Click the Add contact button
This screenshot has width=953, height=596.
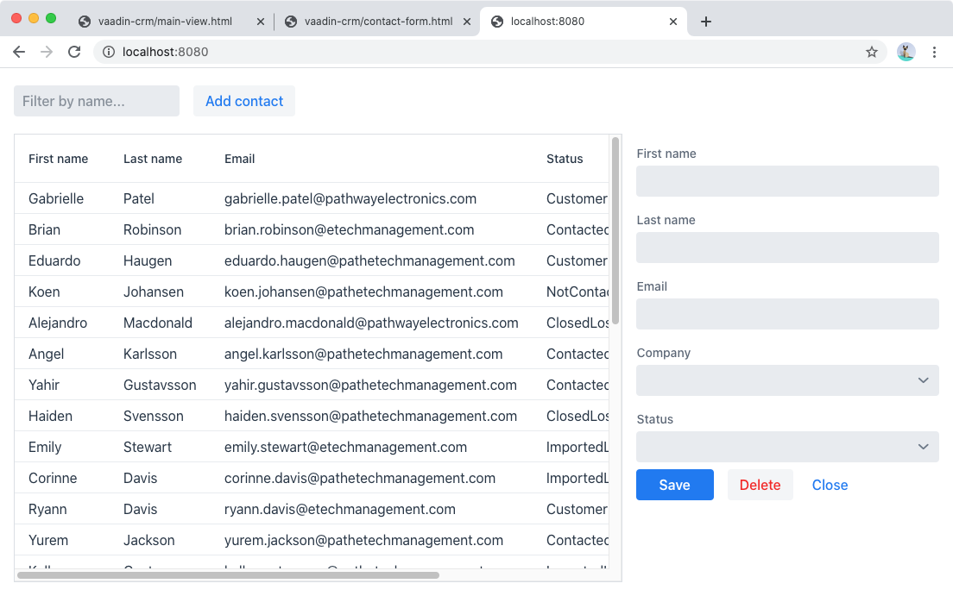(244, 101)
